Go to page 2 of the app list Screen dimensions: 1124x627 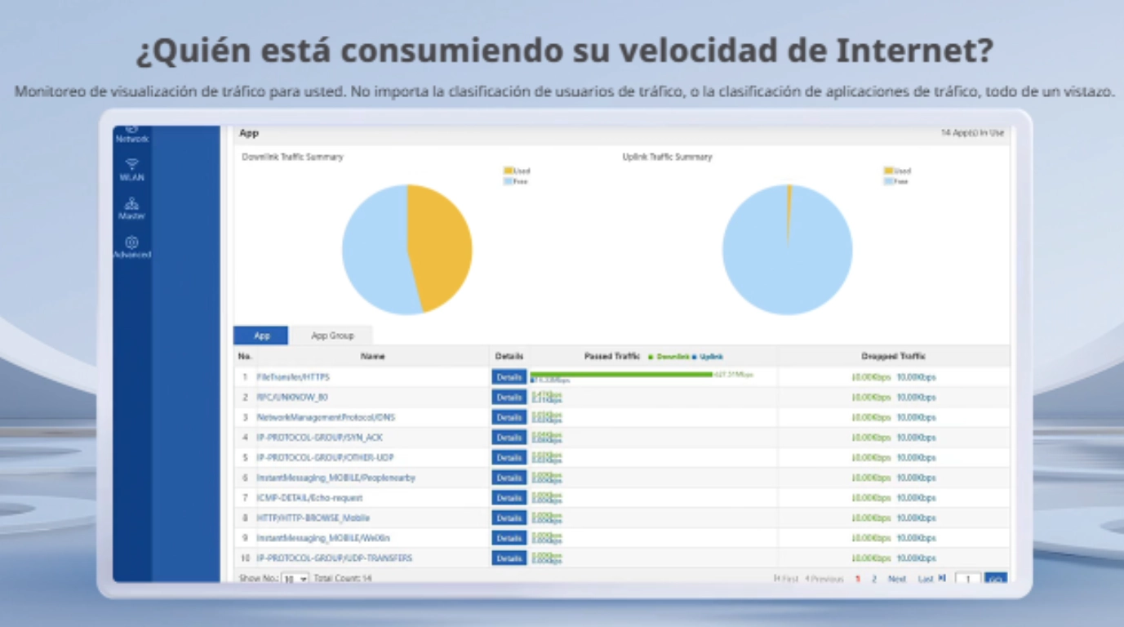pos(873,579)
